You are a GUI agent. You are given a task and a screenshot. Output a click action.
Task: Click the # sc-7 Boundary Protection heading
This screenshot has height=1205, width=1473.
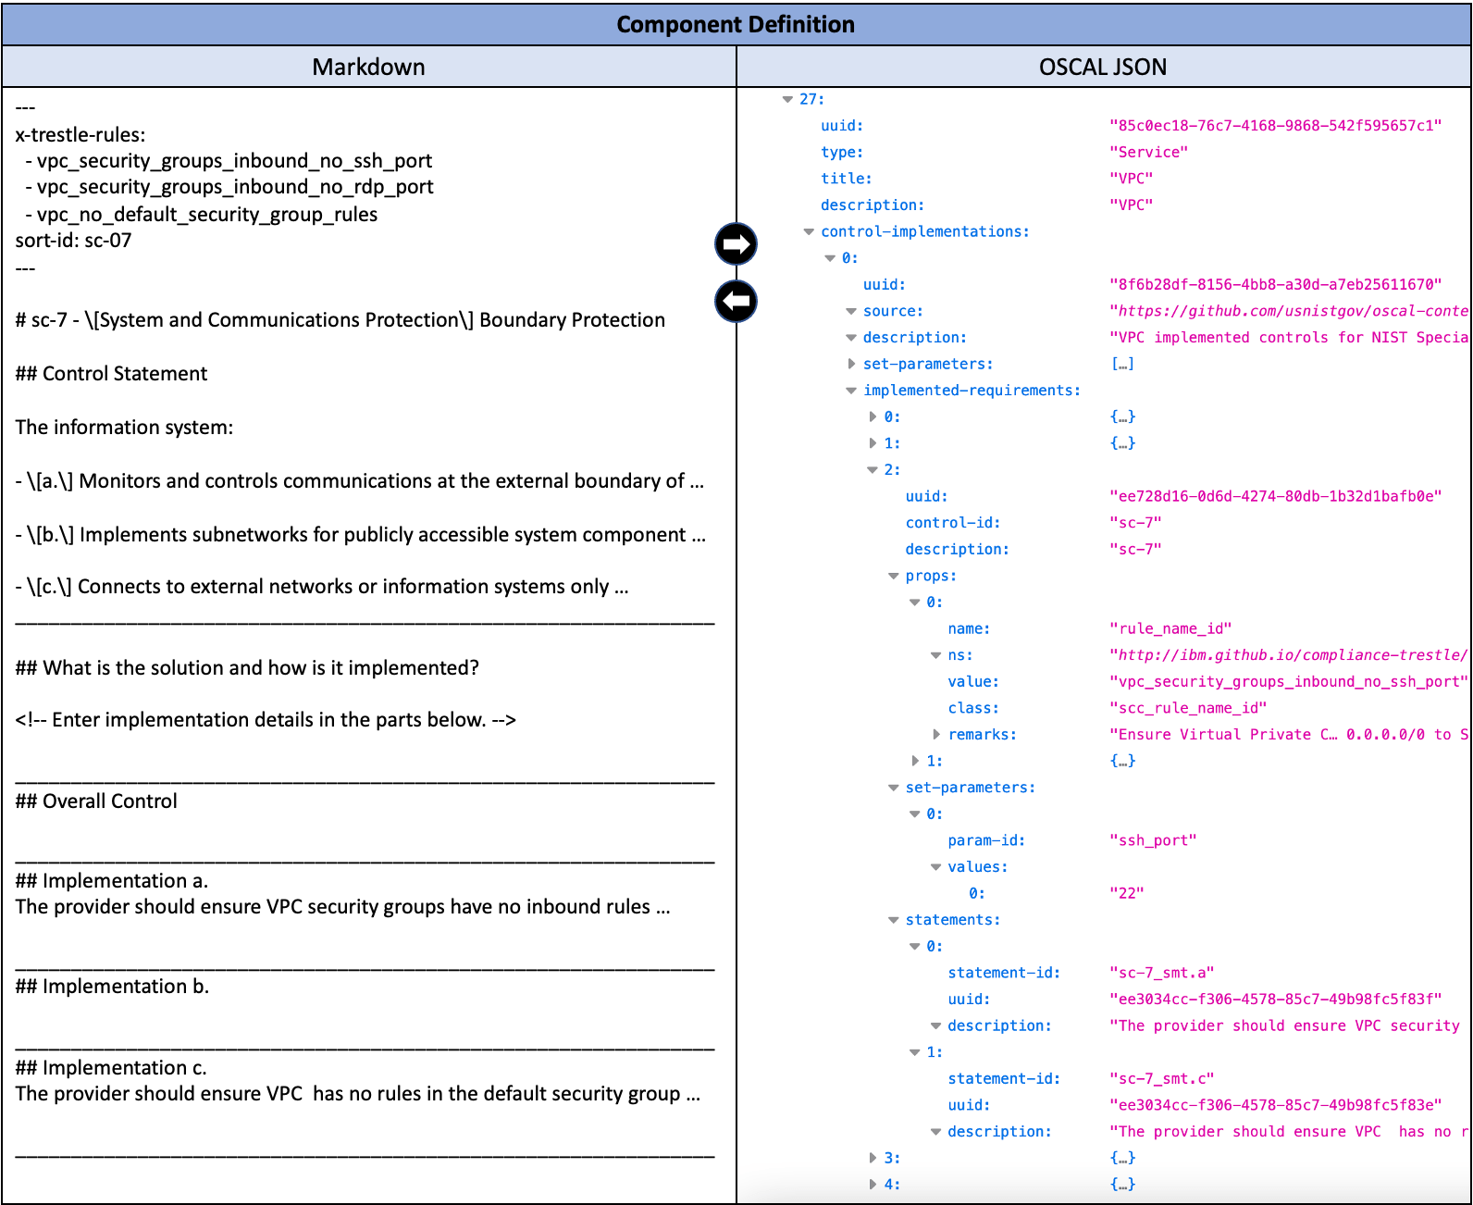(x=340, y=320)
